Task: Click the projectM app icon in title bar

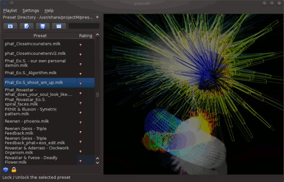Action: click(5, 3)
